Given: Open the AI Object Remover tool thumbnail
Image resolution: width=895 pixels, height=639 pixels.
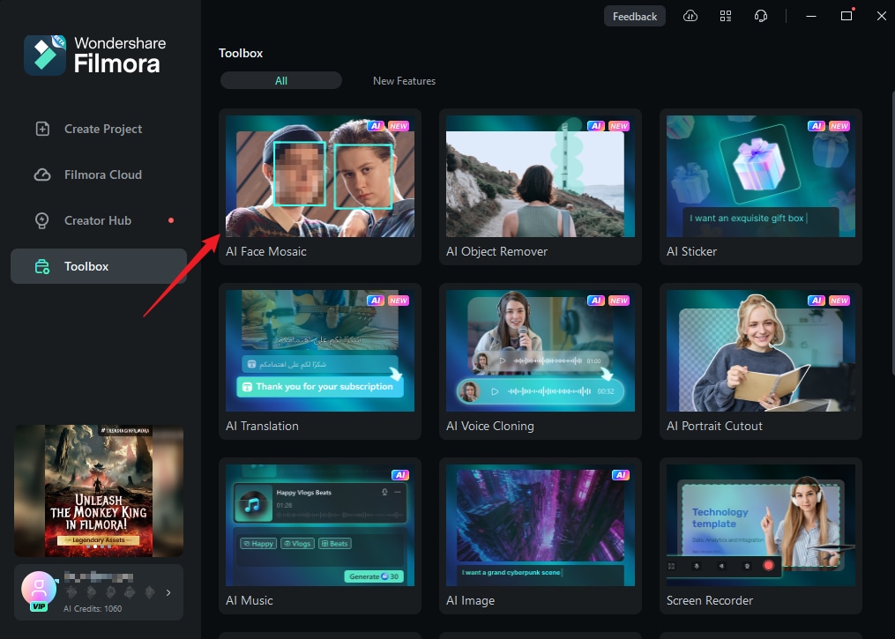Looking at the screenshot, I should (540, 176).
